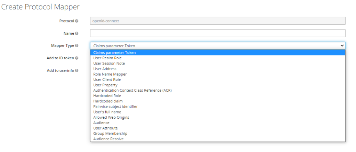Choose Audience Resolve from the list
The image size is (356, 152).
pyautogui.click(x=108, y=139)
